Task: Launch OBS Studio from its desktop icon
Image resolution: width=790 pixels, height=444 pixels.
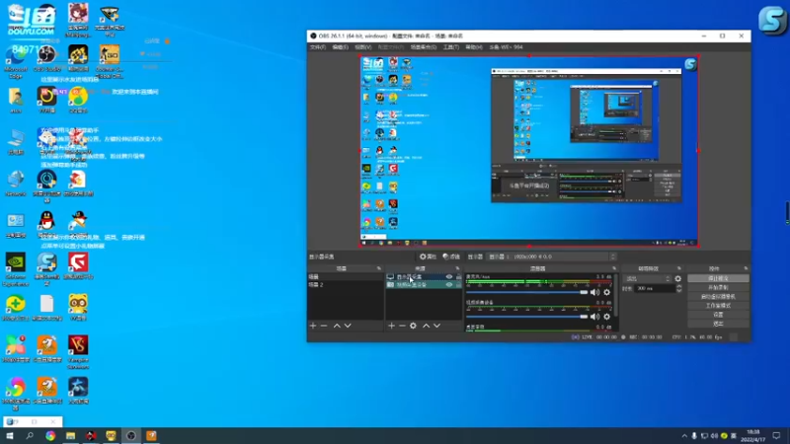Action: [46, 58]
